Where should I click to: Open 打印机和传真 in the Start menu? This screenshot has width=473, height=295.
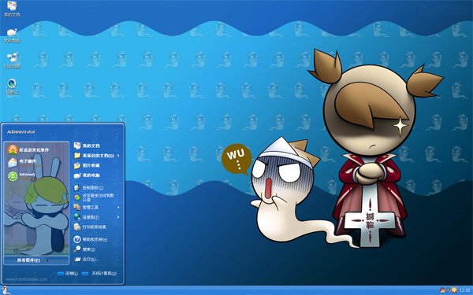pyautogui.click(x=91, y=227)
